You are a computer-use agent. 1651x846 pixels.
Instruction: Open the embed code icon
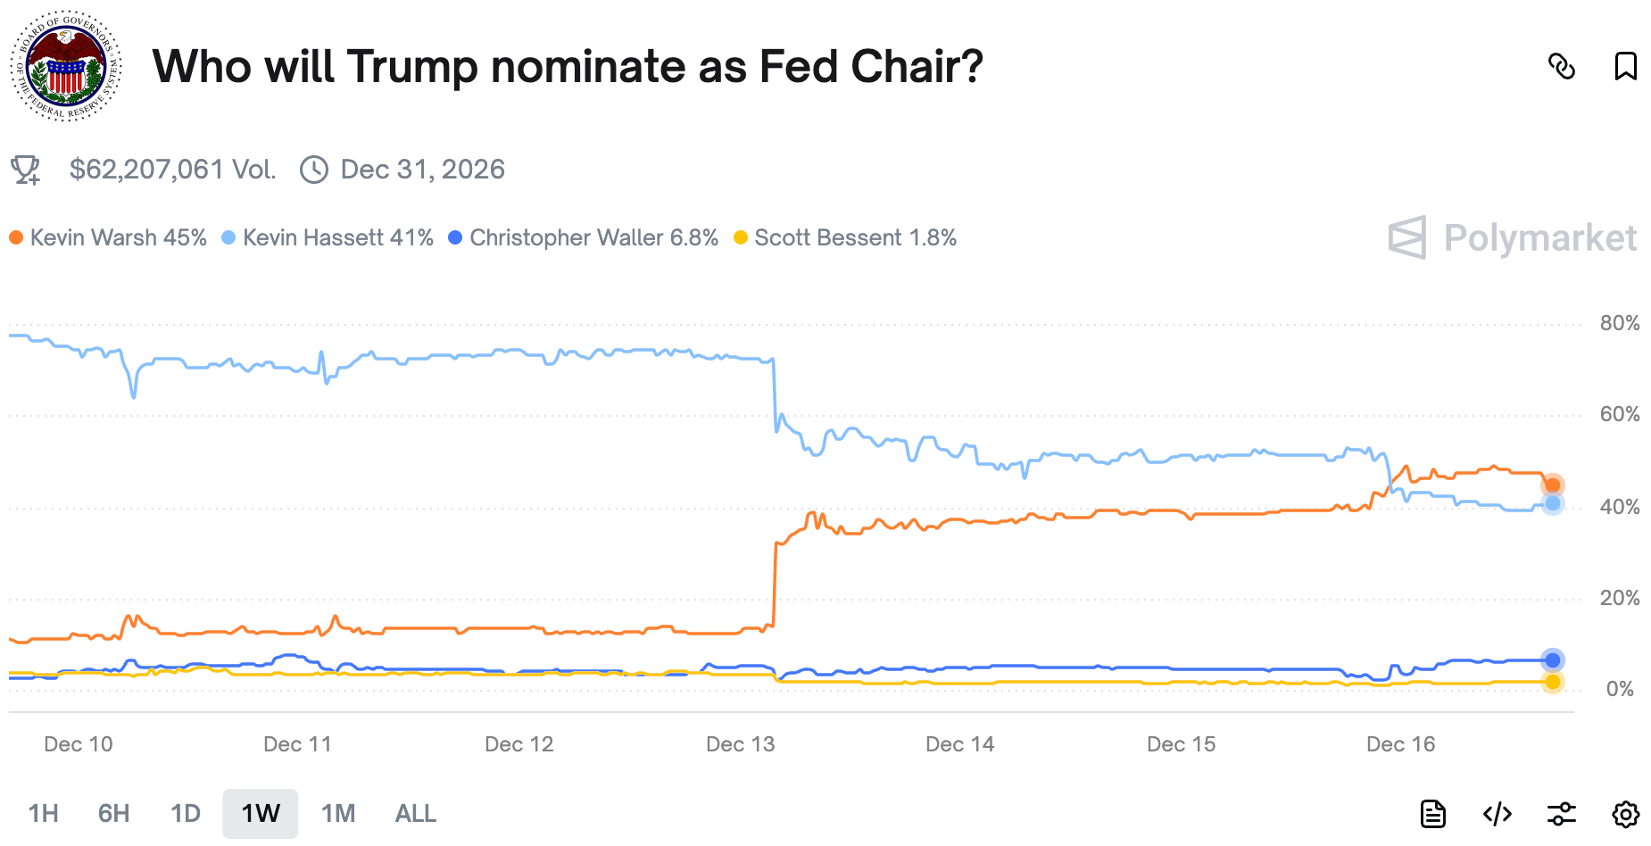point(1497,814)
